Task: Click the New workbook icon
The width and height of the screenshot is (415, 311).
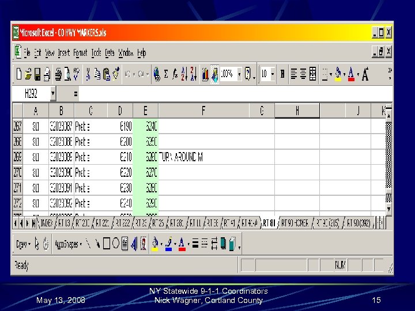Action: (x=19, y=74)
